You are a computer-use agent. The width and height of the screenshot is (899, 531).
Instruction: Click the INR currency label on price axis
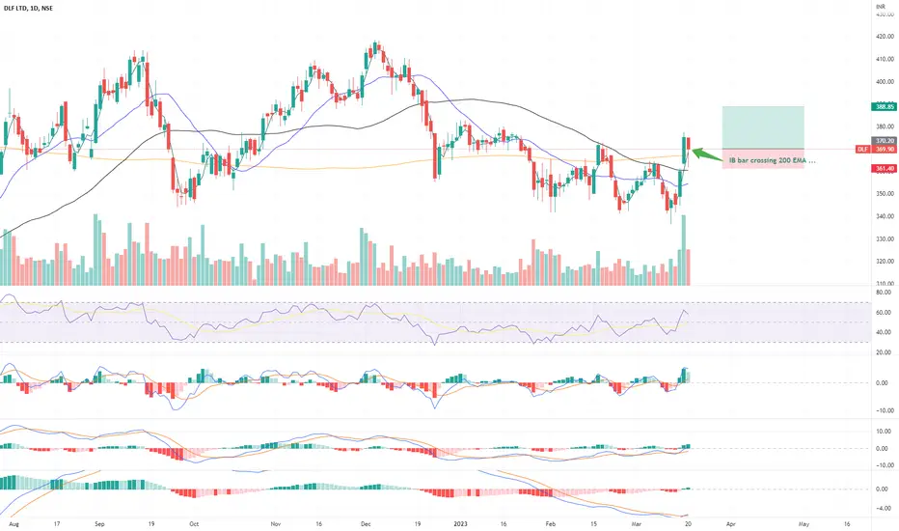coord(880,7)
